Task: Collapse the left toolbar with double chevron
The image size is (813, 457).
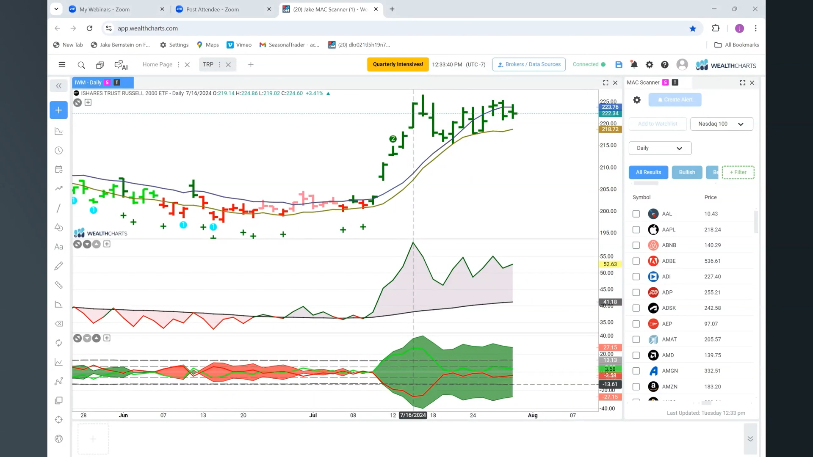Action: 59,86
